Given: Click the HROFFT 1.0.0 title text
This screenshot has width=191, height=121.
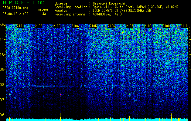Looking at the screenshot, I should tap(24, 2).
